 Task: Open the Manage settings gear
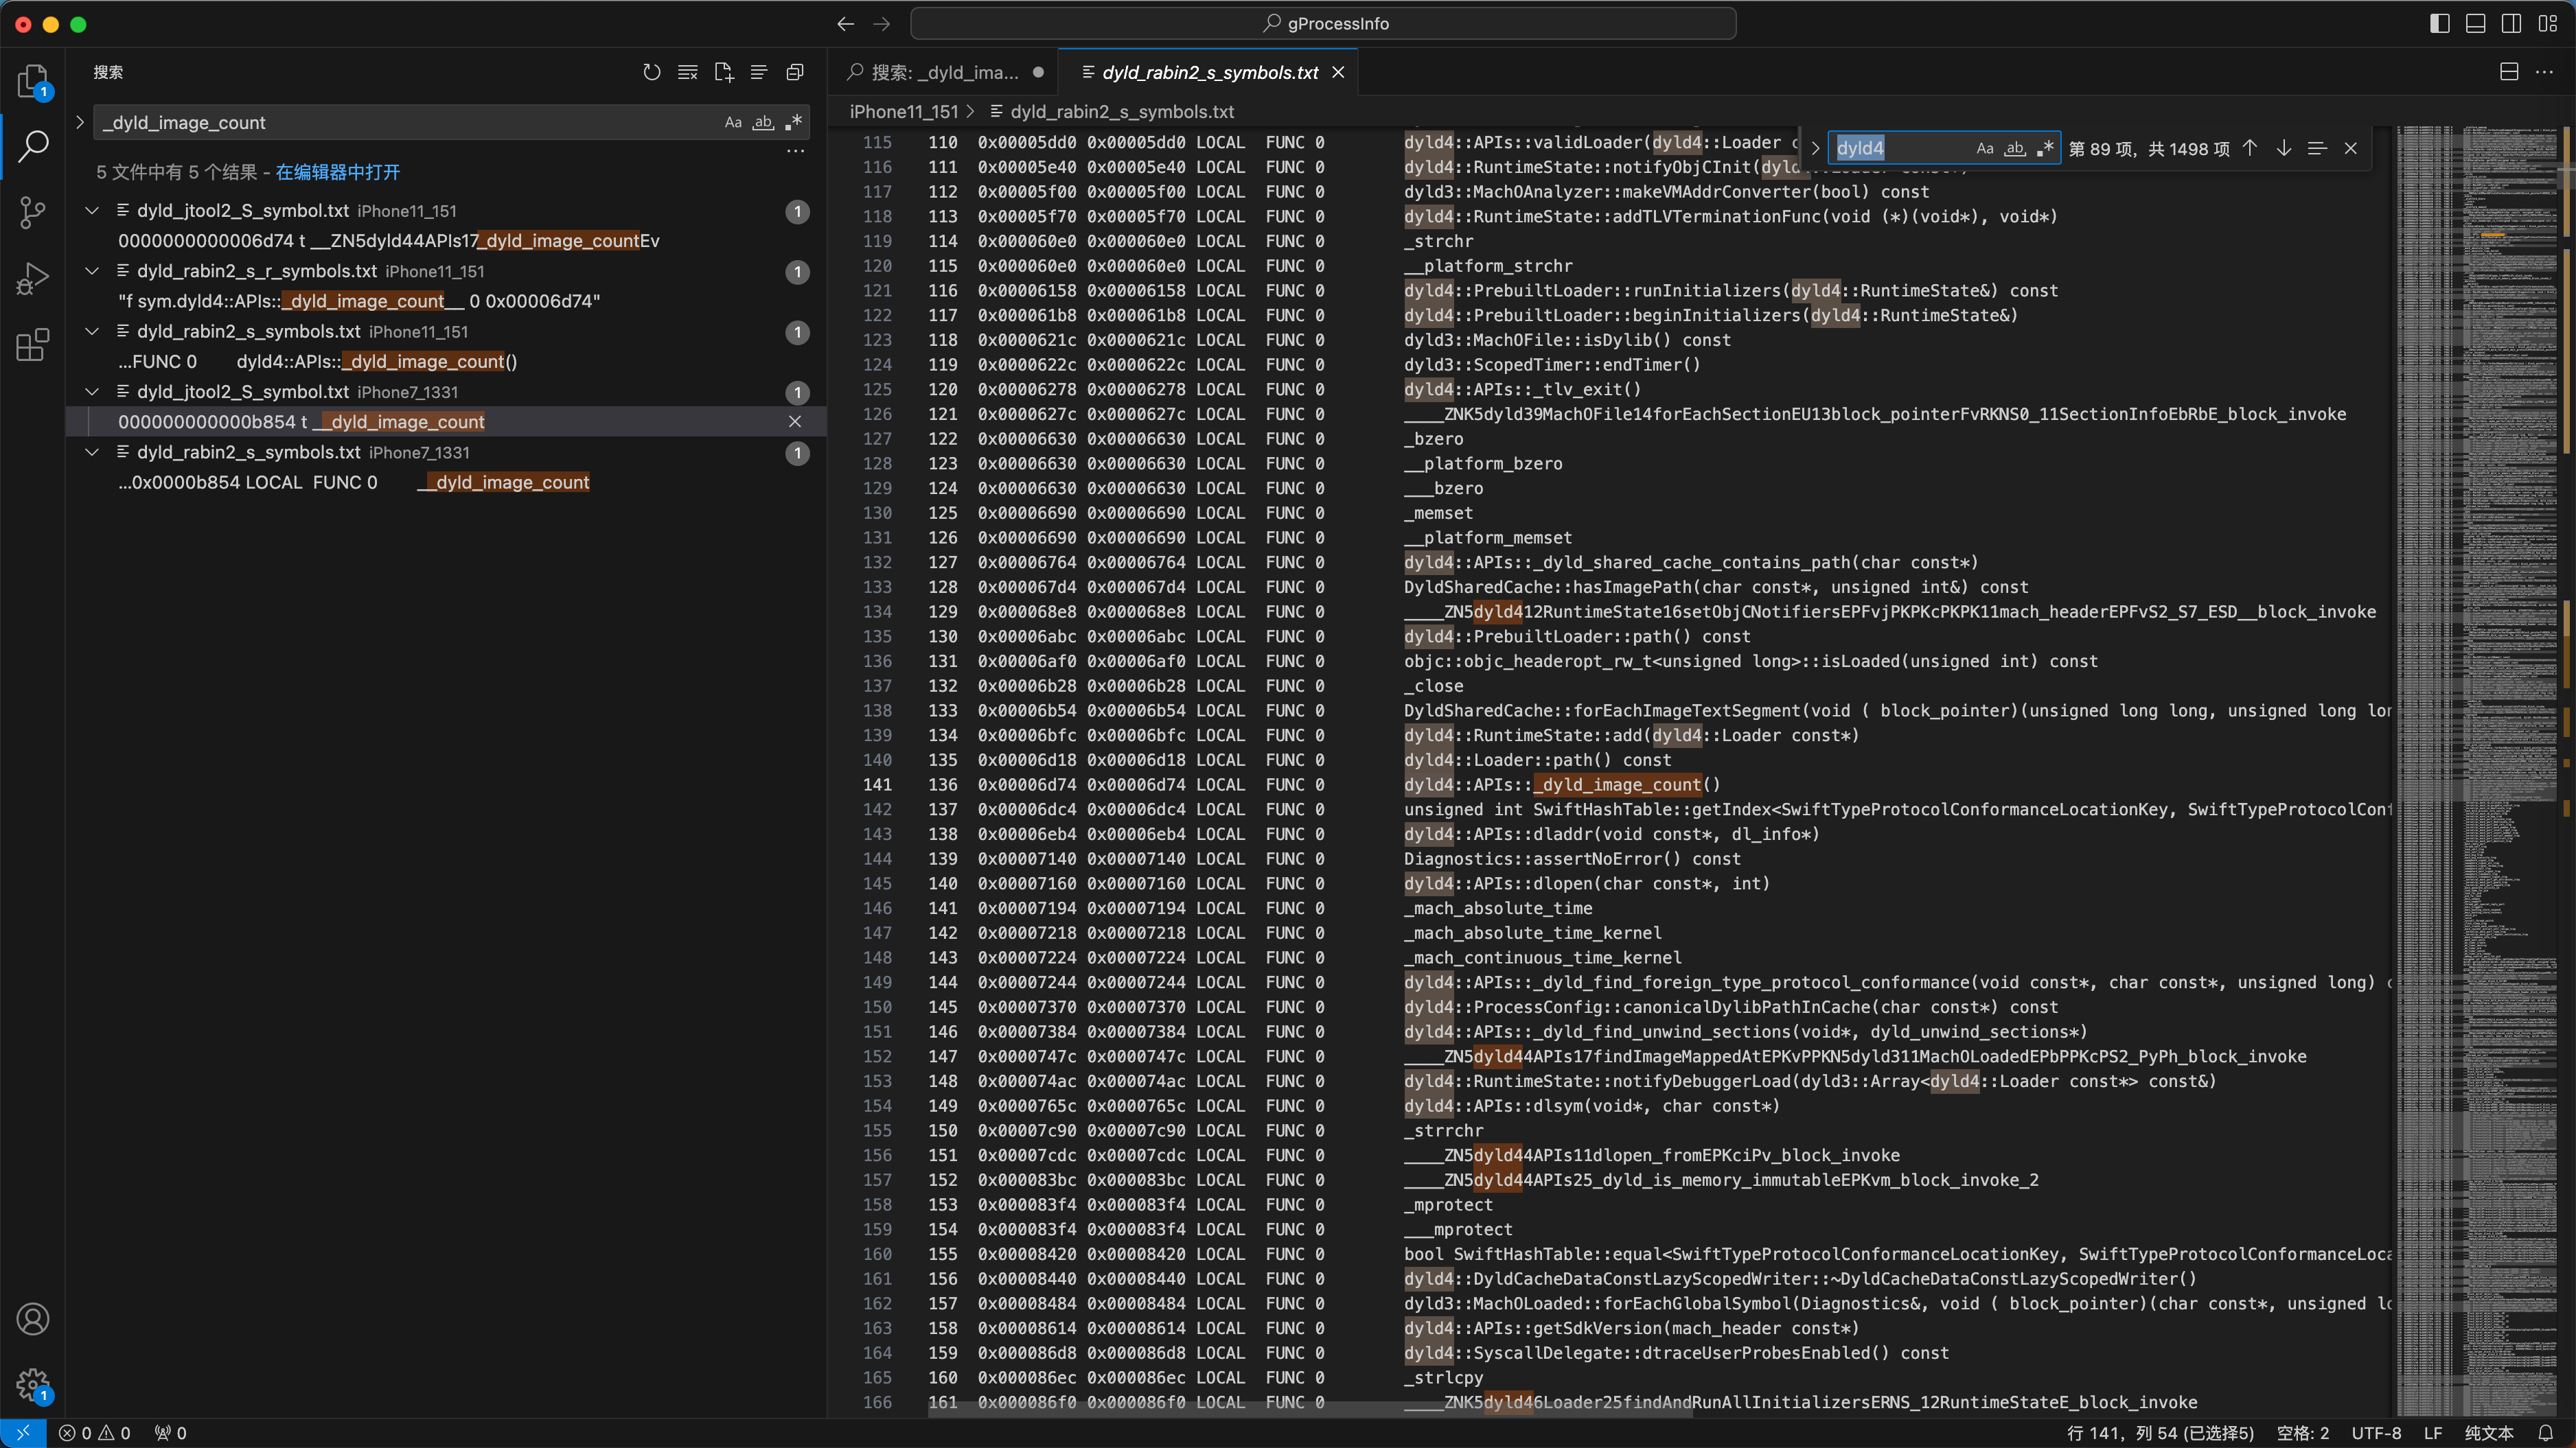tap(33, 1385)
